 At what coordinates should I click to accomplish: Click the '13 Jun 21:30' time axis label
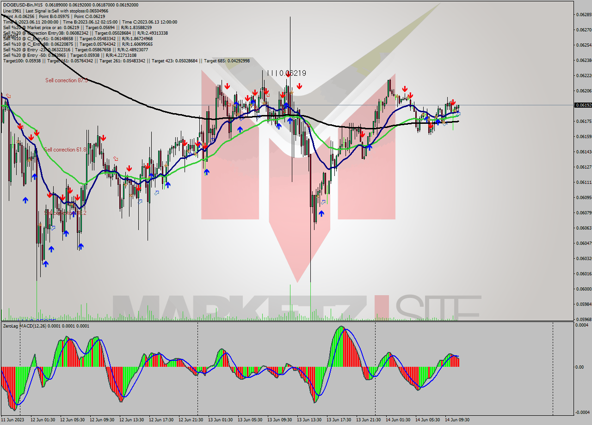369,420
